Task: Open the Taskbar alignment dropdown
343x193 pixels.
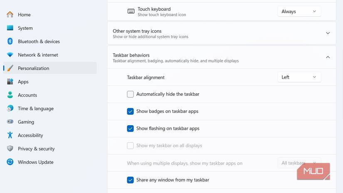Action: click(299, 77)
